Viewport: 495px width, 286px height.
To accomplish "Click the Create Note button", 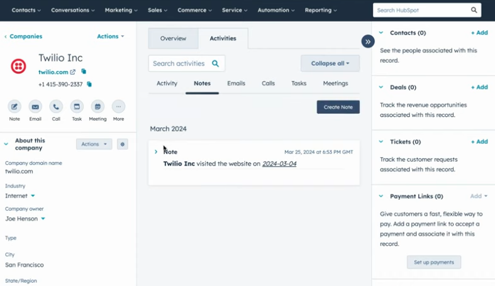I will (x=338, y=107).
